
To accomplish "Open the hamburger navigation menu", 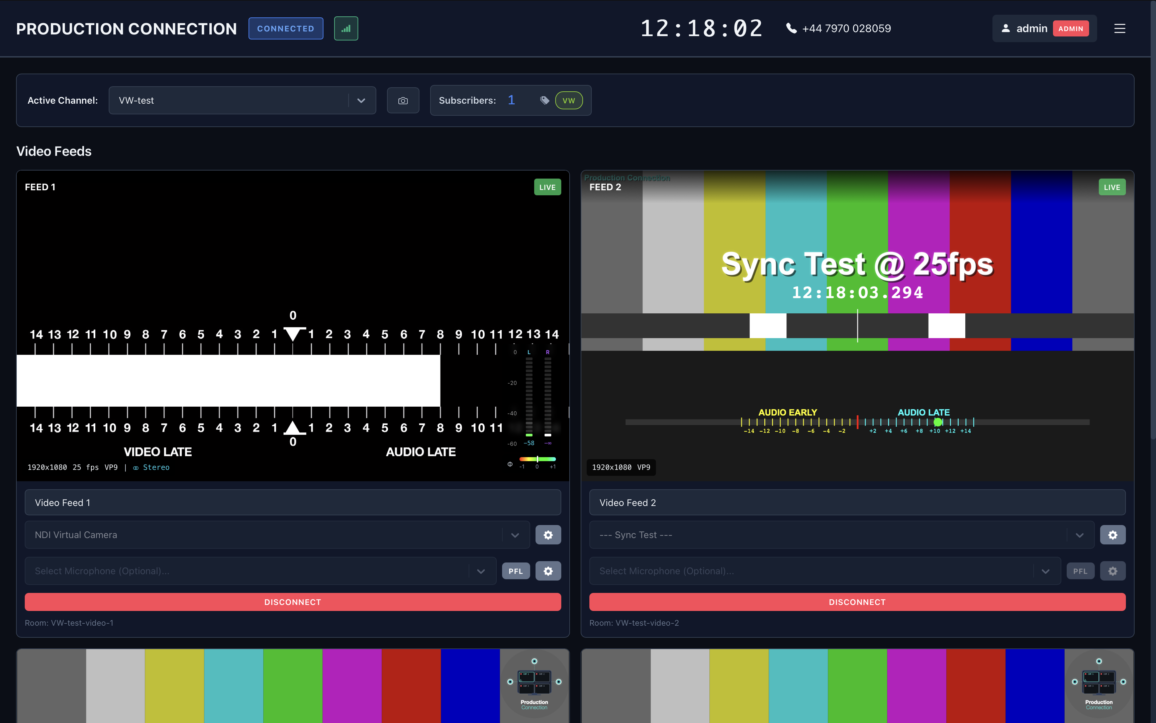I will tap(1120, 28).
